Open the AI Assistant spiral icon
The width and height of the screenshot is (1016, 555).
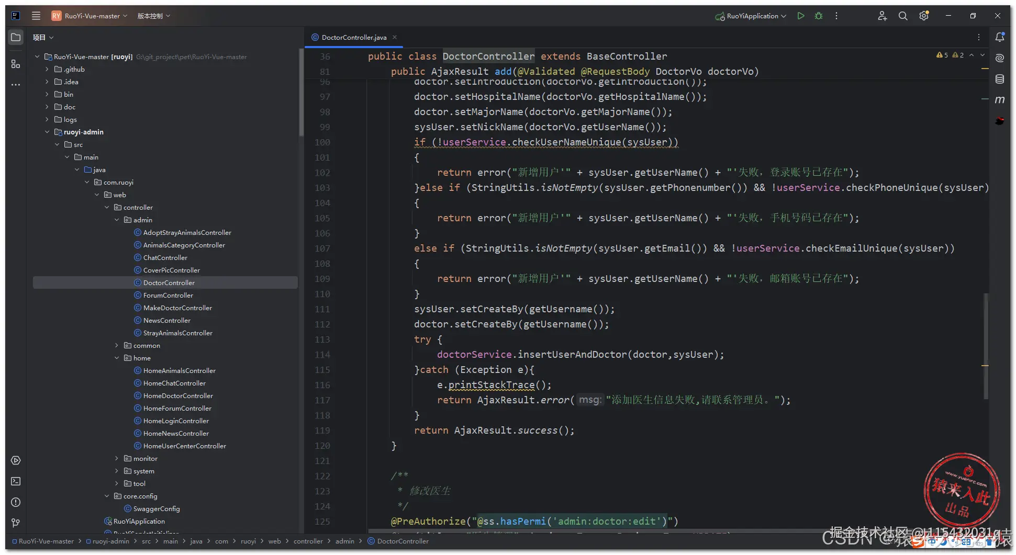(x=1000, y=58)
